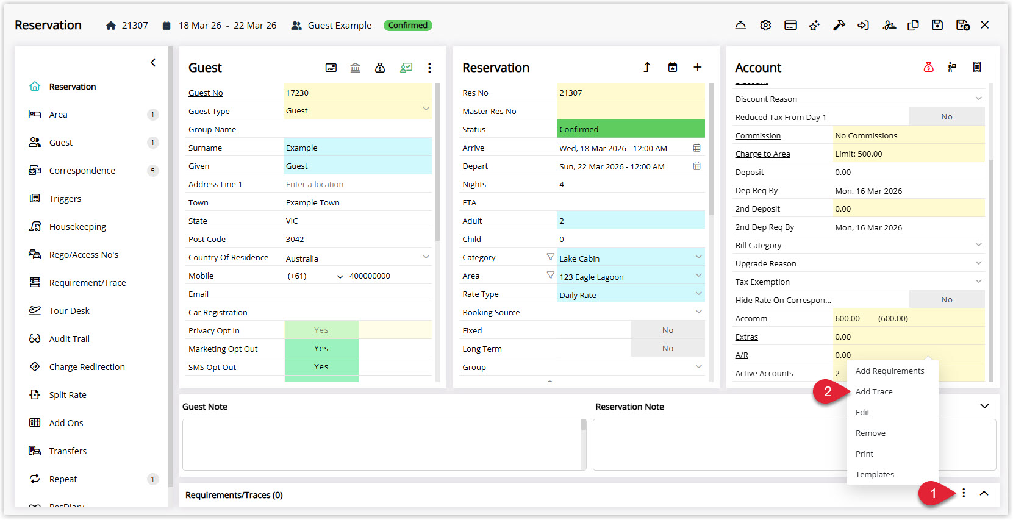Open Category dropdown showing Lake Cabin
Image resolution: width=1013 pixels, height=520 pixels.
pos(631,258)
